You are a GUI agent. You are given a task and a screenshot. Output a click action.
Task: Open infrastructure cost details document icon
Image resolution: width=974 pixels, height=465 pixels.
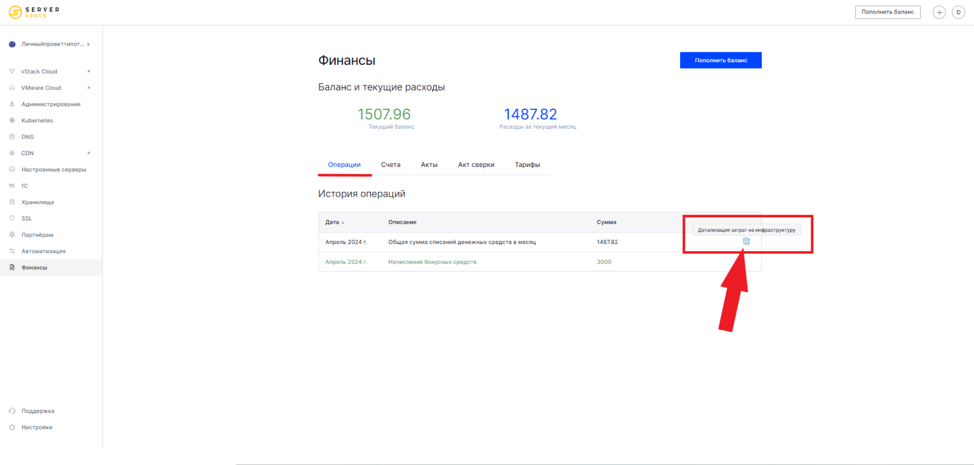(746, 241)
